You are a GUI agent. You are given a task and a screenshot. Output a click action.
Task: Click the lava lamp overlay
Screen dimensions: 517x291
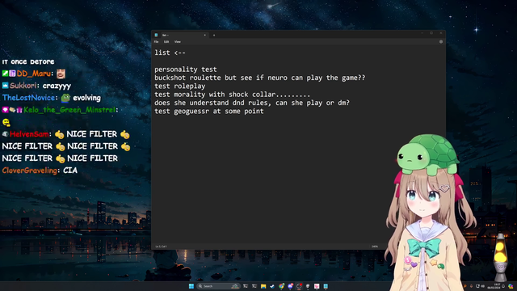pyautogui.click(x=500, y=257)
